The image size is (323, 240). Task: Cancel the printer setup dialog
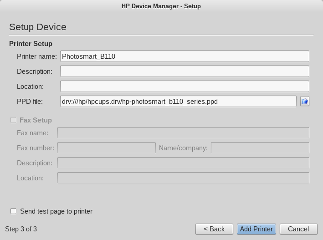[298, 229]
